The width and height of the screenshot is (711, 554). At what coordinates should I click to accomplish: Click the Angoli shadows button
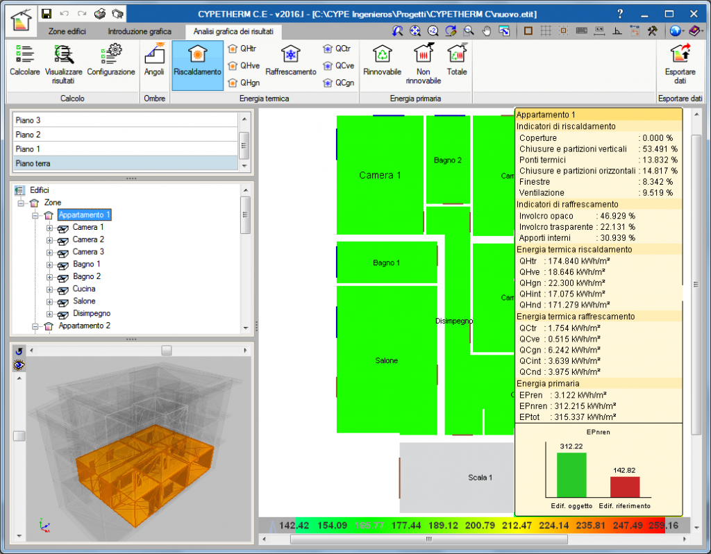click(154, 61)
